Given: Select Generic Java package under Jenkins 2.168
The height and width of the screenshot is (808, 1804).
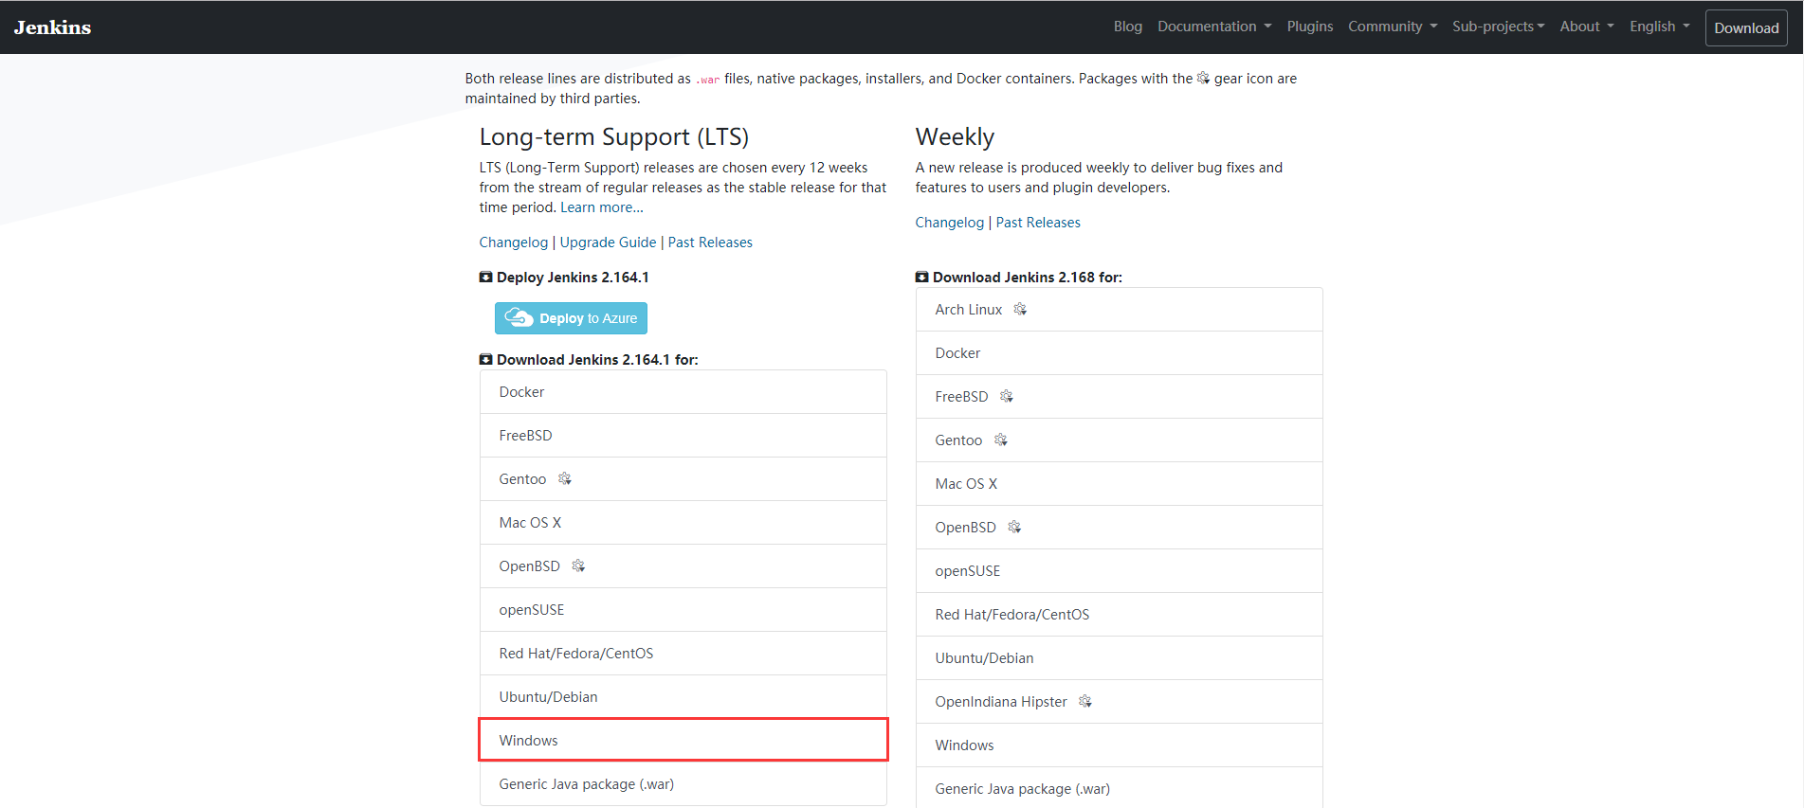Looking at the screenshot, I should point(1120,788).
